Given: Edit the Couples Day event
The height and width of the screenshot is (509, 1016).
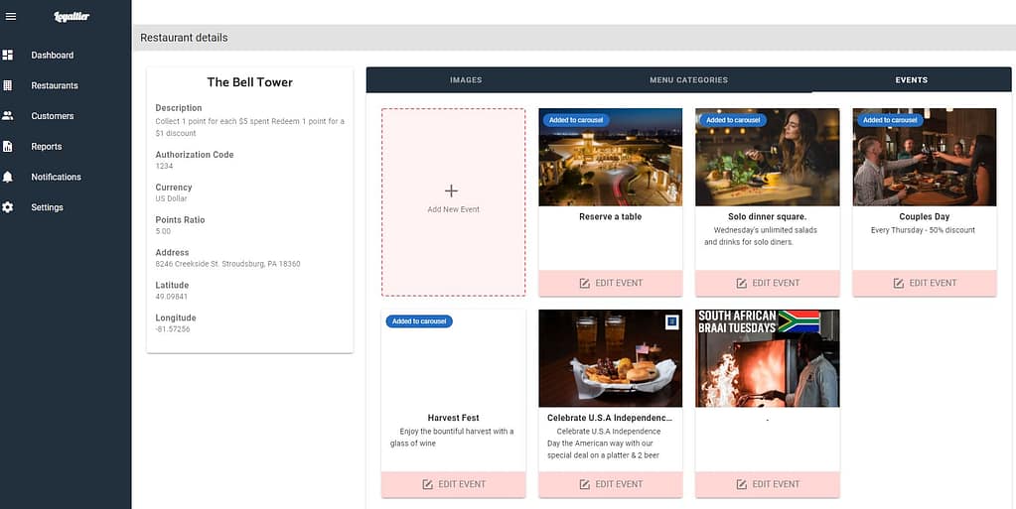Looking at the screenshot, I should (925, 283).
